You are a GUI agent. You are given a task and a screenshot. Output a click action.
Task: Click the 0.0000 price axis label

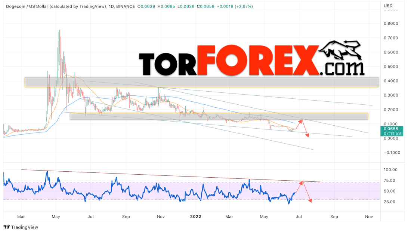click(391, 138)
